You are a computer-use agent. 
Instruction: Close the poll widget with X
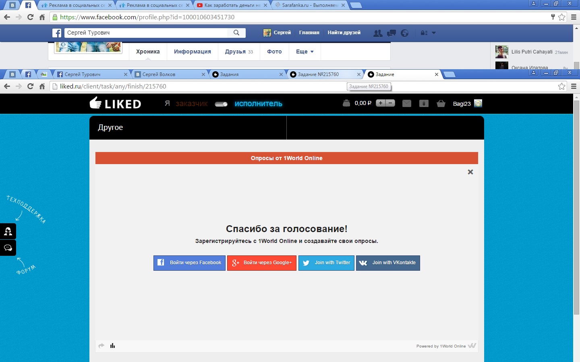tap(470, 172)
